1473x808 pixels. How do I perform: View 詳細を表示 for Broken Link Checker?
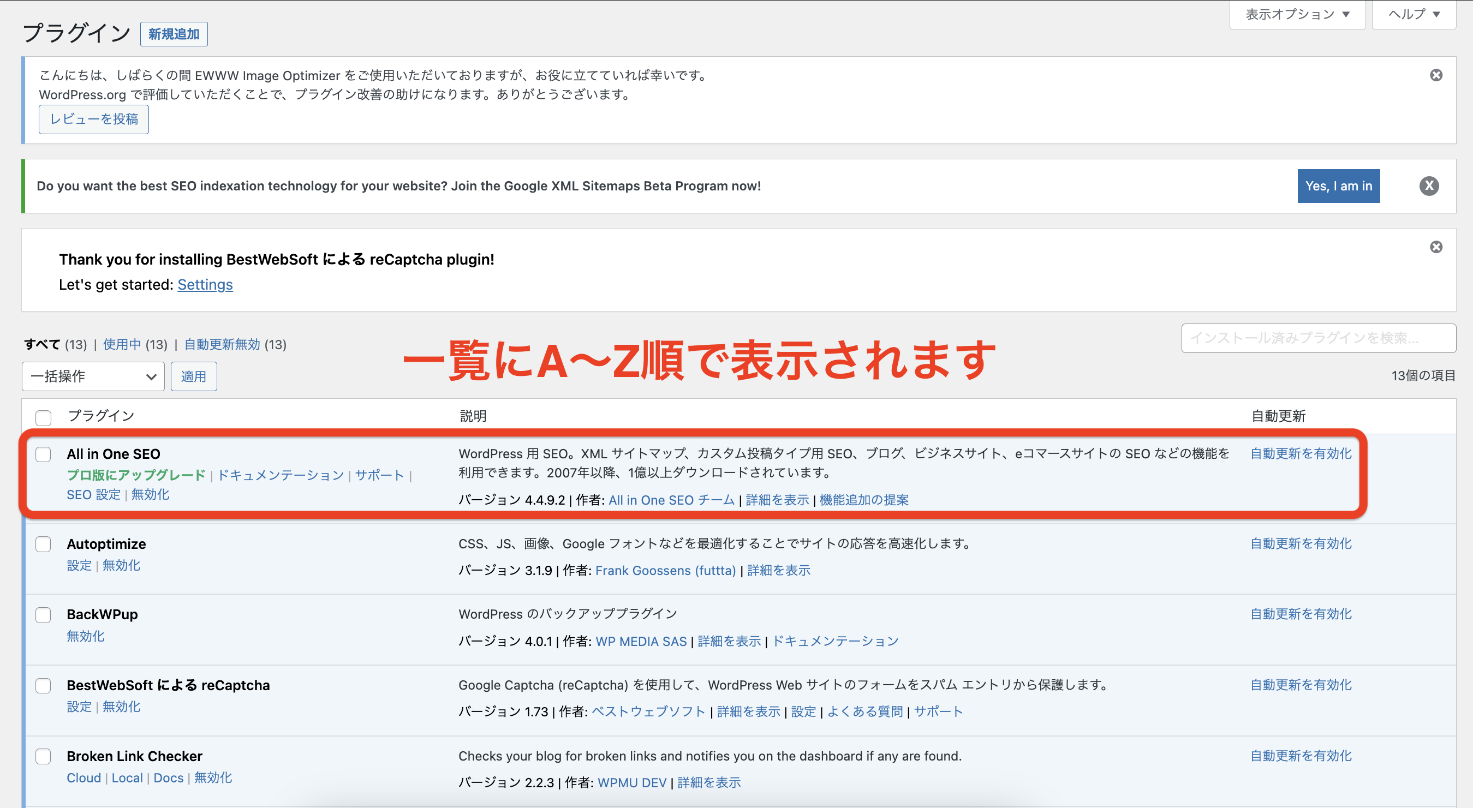click(709, 783)
